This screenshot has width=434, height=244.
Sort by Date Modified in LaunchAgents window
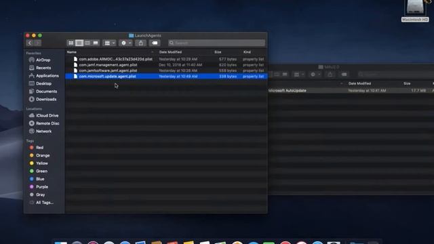coord(170,52)
